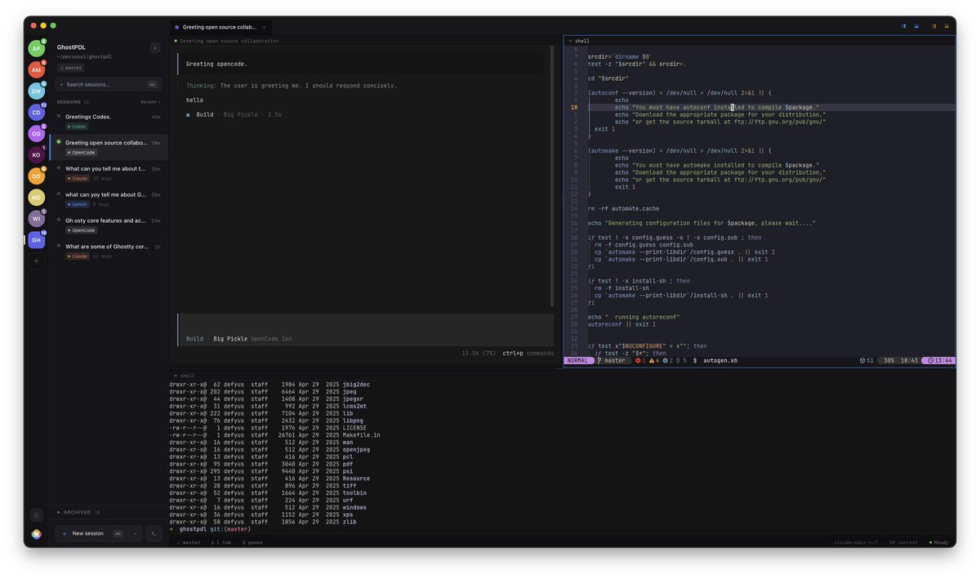980x579 pixels.
Task: Click the red error count in statusline
Action: pyautogui.click(x=640, y=360)
